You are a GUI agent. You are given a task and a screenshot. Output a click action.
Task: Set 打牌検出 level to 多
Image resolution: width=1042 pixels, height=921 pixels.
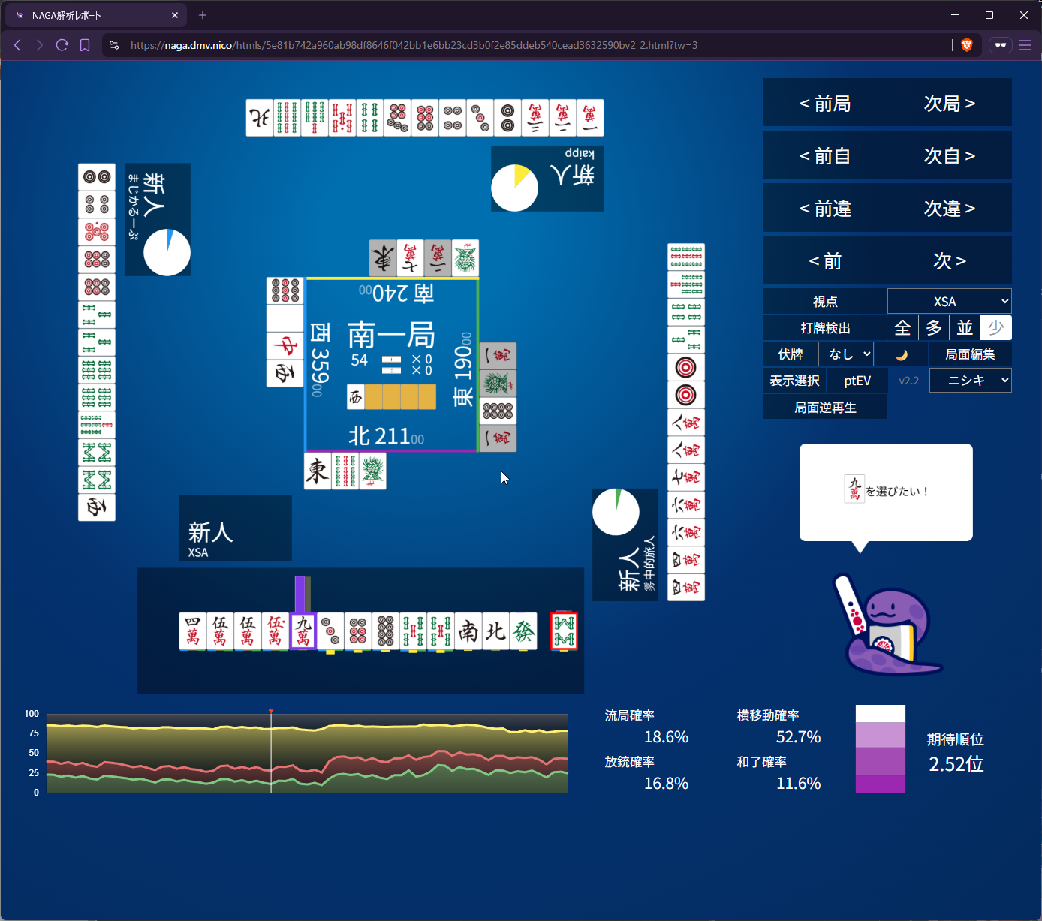point(934,328)
